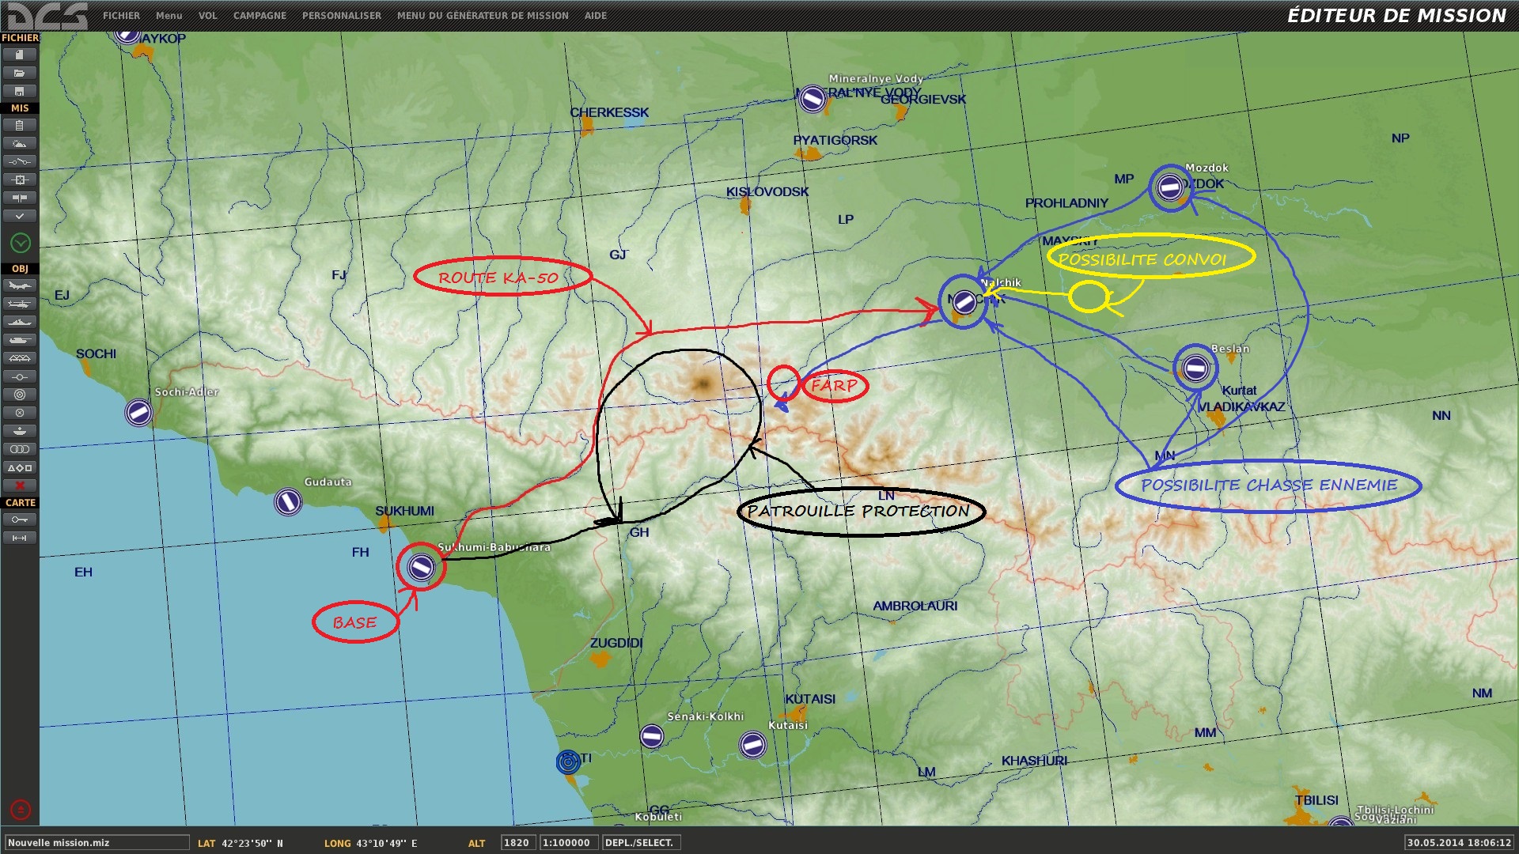The height and width of the screenshot is (854, 1519).
Task: Select the ship group tool
Action: coord(20,322)
